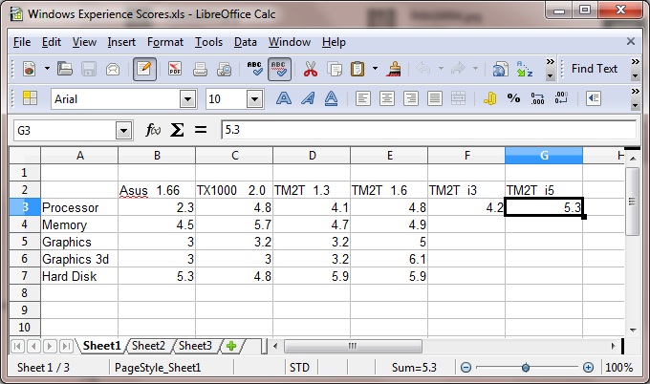Screen dimensions: 650x384
Task: Apply Currency number format
Action: click(x=490, y=98)
